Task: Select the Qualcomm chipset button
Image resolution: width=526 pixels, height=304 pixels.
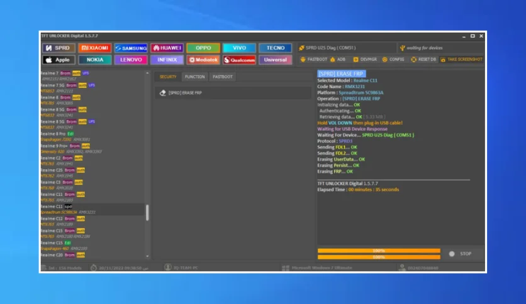Action: (239, 60)
